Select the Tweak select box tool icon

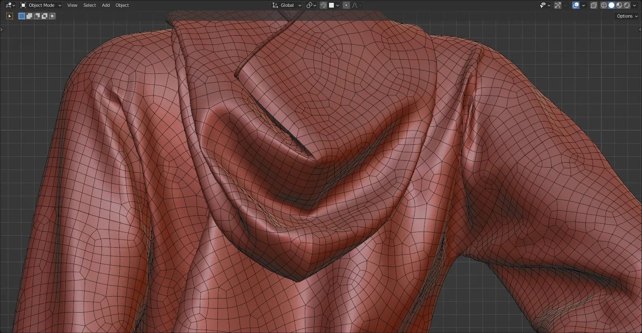point(10,16)
